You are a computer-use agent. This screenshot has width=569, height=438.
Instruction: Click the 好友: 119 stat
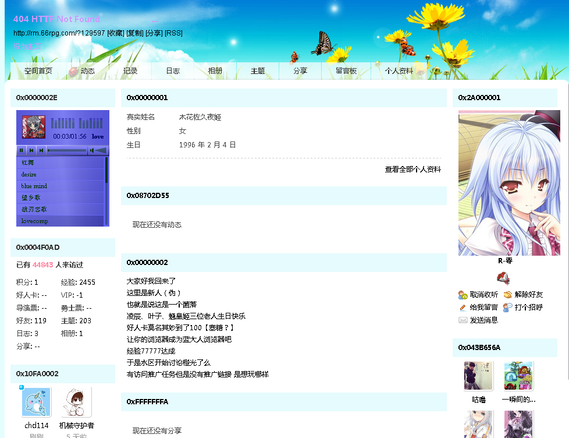(31, 321)
